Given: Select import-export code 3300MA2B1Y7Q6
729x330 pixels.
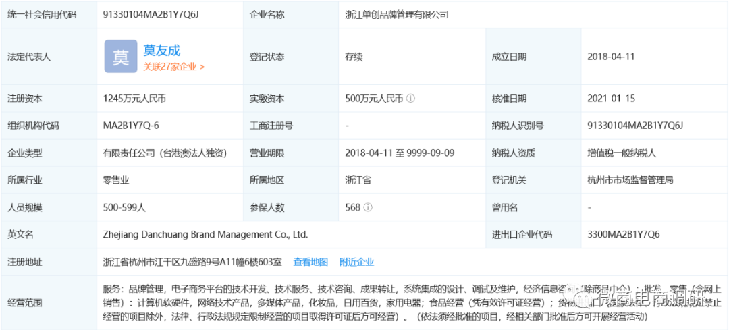Looking at the screenshot, I should 624,235.
